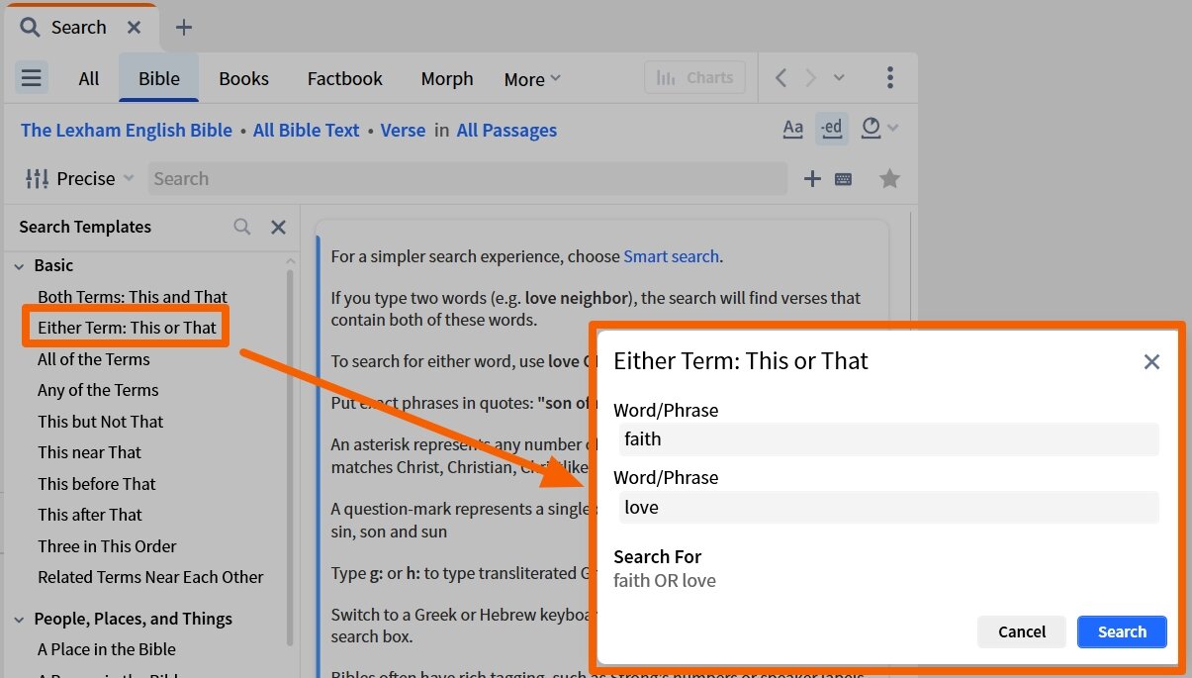Open the Precise search mode dropdown

(x=79, y=179)
